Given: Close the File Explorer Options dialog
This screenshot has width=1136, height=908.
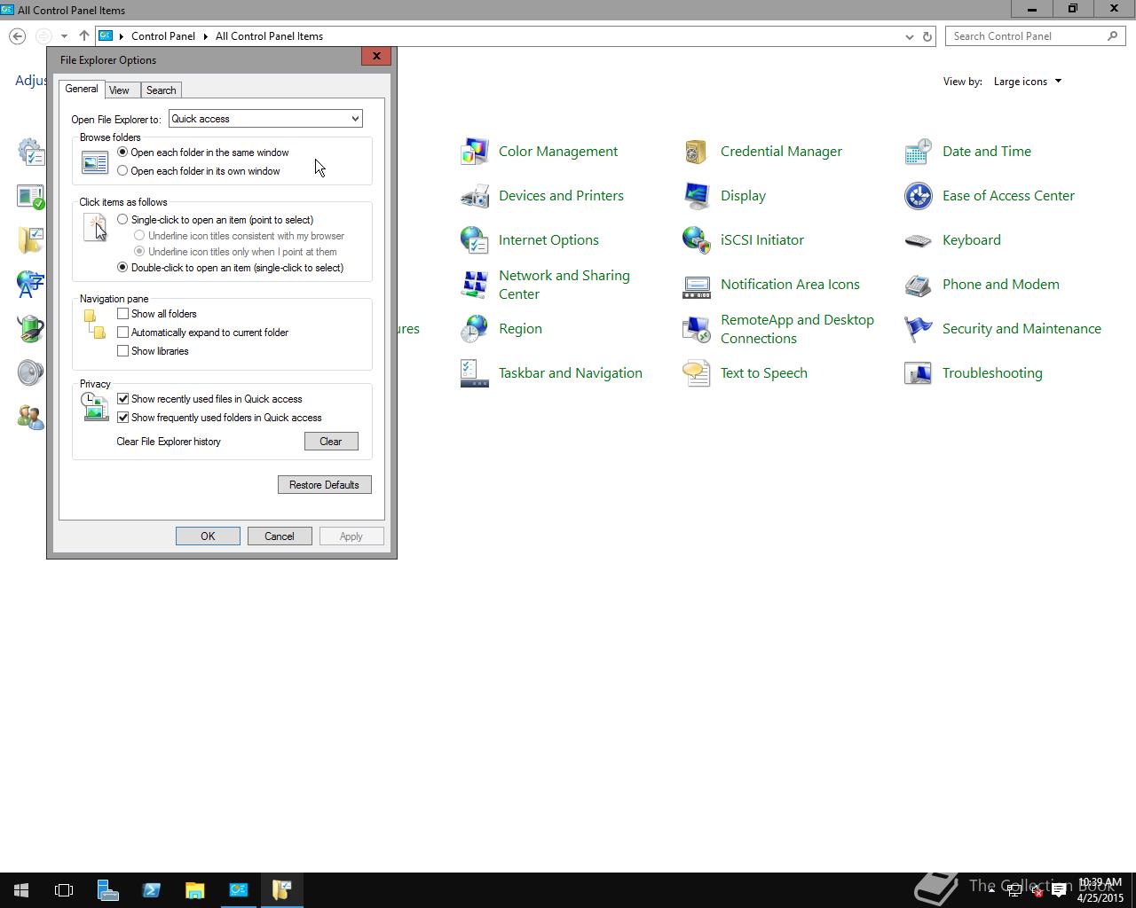Looking at the screenshot, I should tap(376, 56).
